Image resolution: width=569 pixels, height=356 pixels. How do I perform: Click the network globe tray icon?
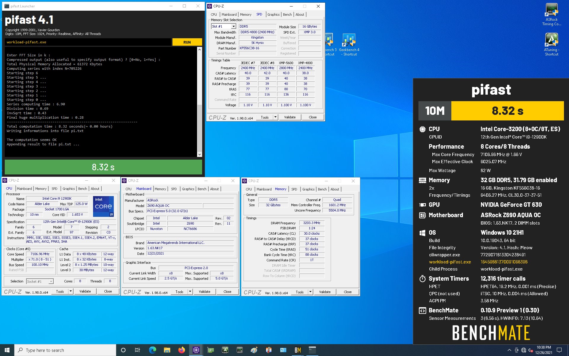524,350
